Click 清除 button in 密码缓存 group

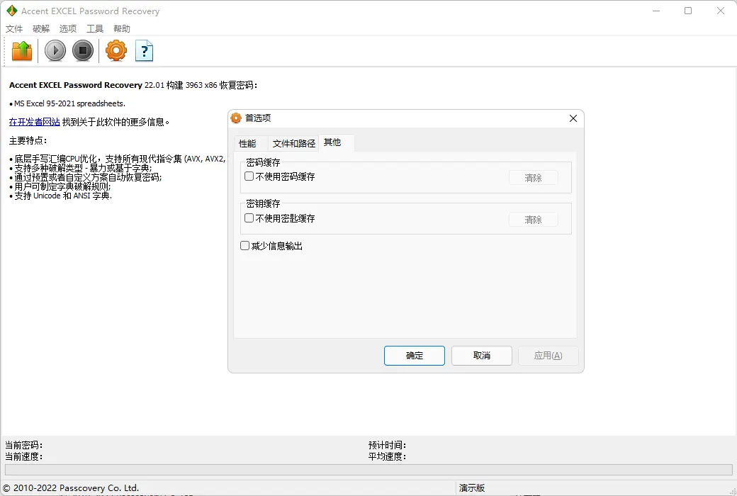tap(534, 178)
